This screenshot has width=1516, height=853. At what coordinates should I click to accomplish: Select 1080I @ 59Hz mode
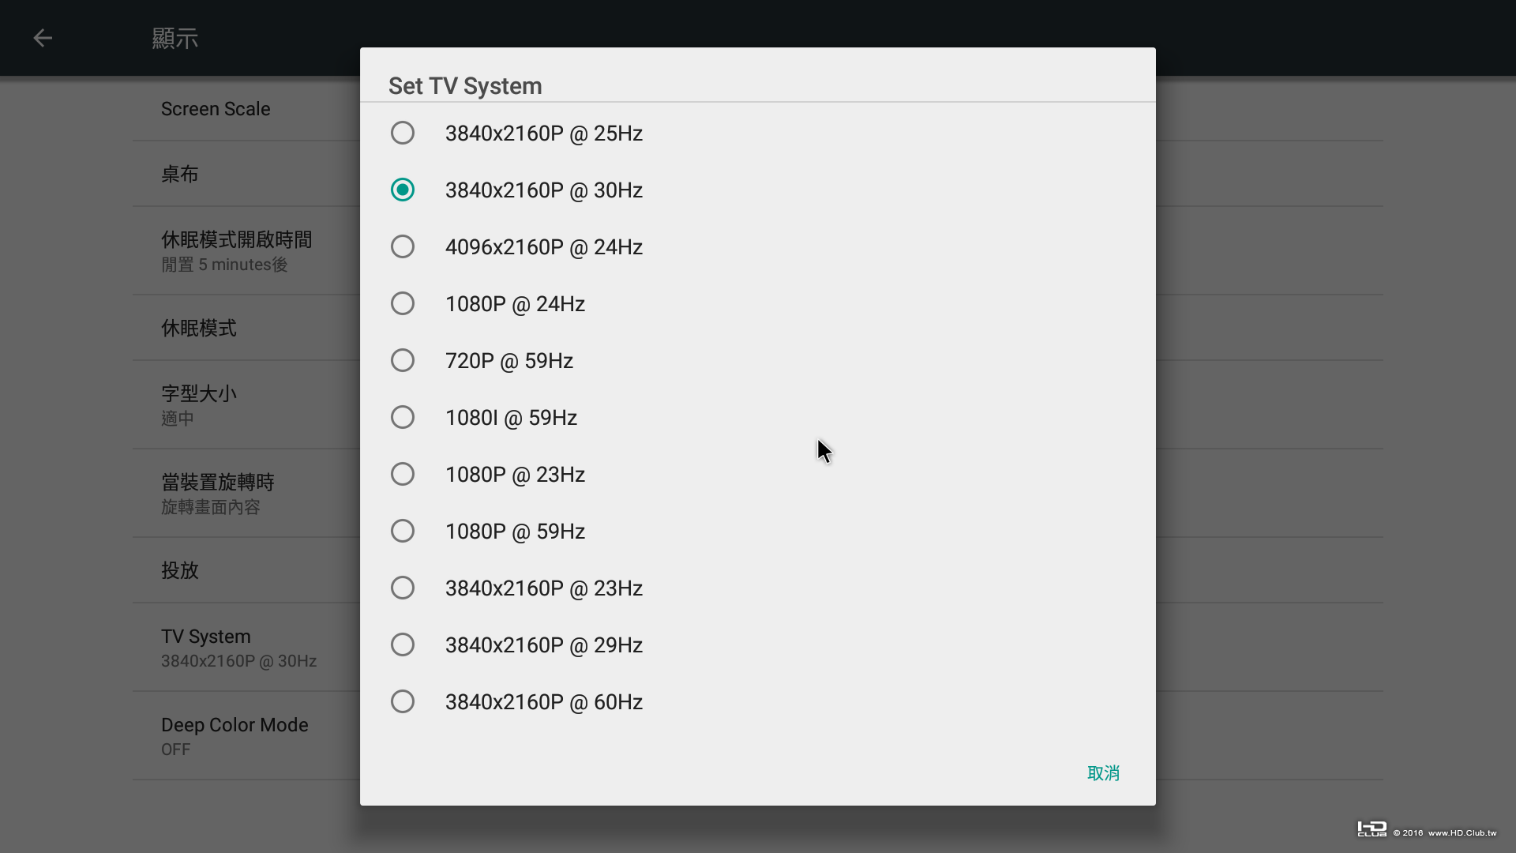coord(403,417)
